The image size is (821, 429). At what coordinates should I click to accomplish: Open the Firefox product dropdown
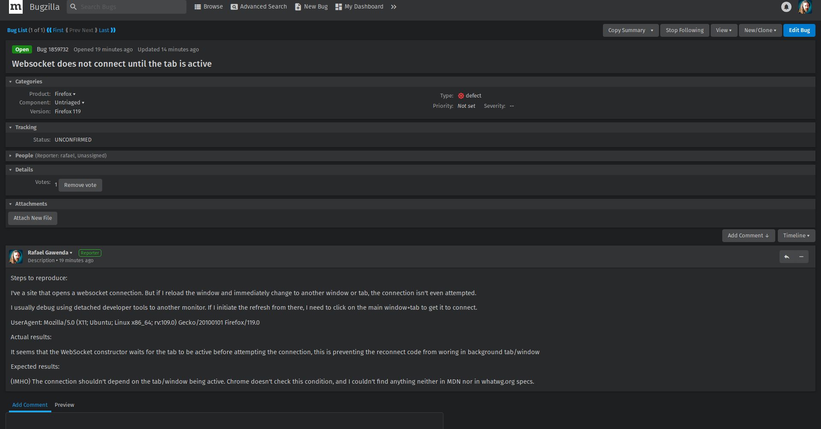[65, 94]
